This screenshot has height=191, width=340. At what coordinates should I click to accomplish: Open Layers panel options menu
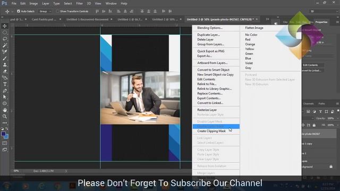pyautogui.click(x=337, y=104)
